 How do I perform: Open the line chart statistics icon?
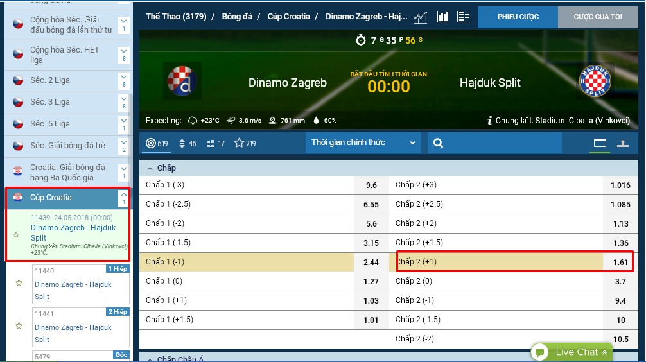(420, 17)
